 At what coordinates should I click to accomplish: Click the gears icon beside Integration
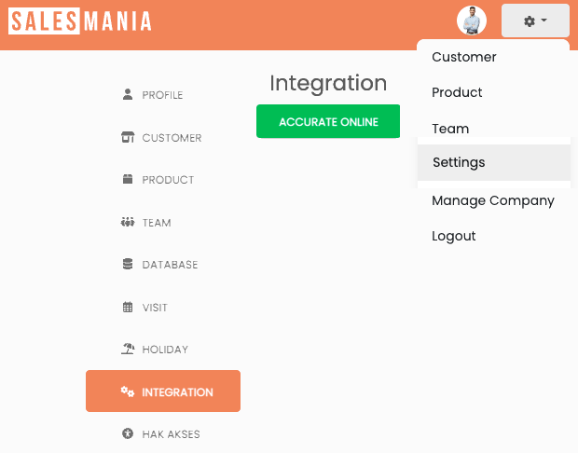point(128,392)
